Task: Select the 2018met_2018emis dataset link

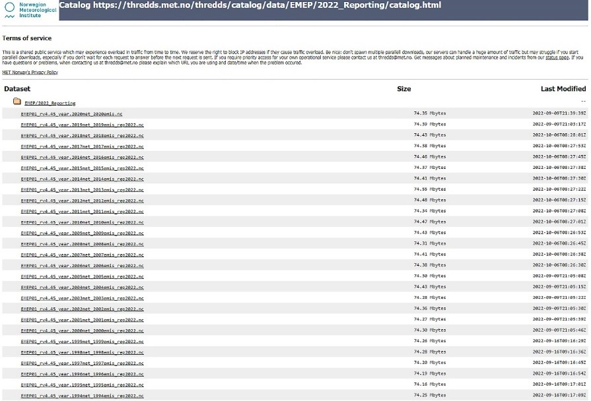Action: pos(82,135)
